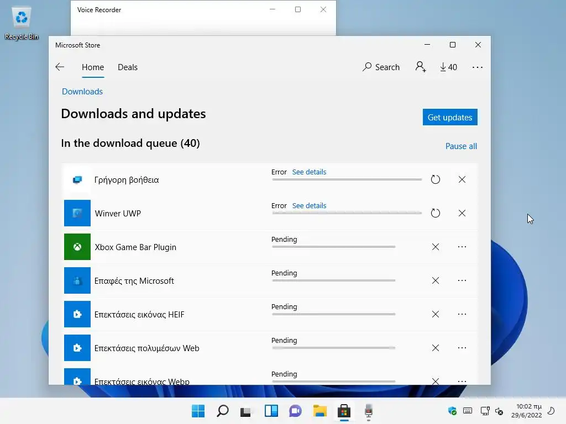Open the touch keyboard tray icon

tap(468, 411)
